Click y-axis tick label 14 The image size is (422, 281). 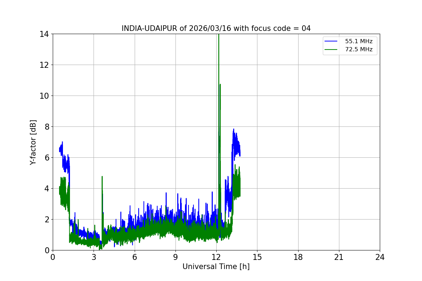[x=44, y=34]
